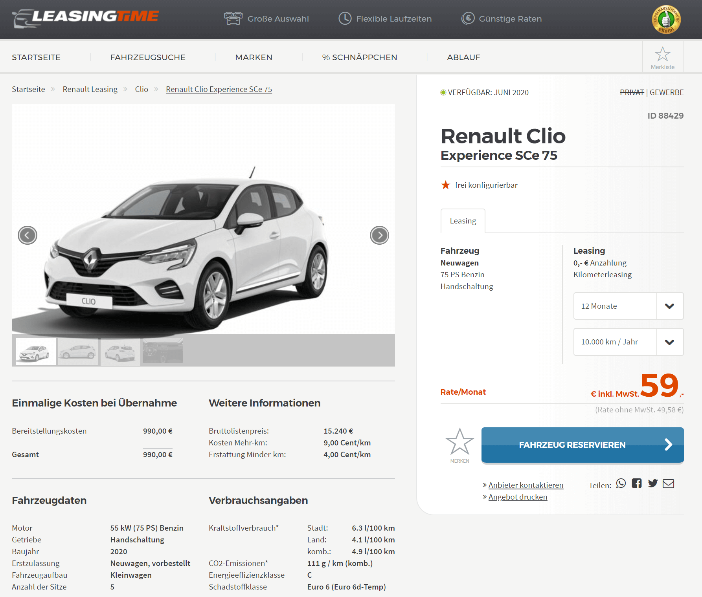Click the 9,00 Cent/km value
The height and width of the screenshot is (597, 702).
tap(347, 443)
